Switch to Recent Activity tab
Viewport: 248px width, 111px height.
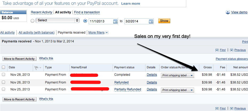tap(42, 12)
